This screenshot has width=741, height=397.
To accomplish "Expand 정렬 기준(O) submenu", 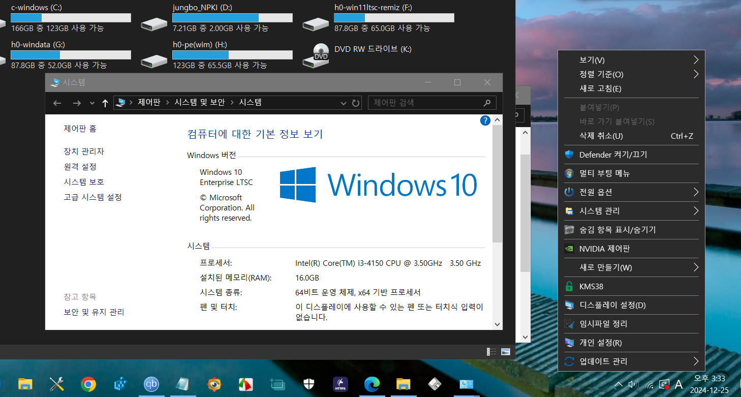I will [631, 74].
